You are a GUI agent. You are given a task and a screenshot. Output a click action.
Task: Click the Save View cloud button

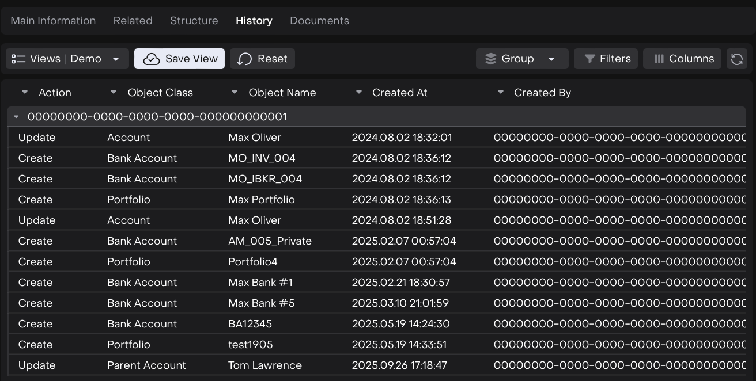pos(179,59)
